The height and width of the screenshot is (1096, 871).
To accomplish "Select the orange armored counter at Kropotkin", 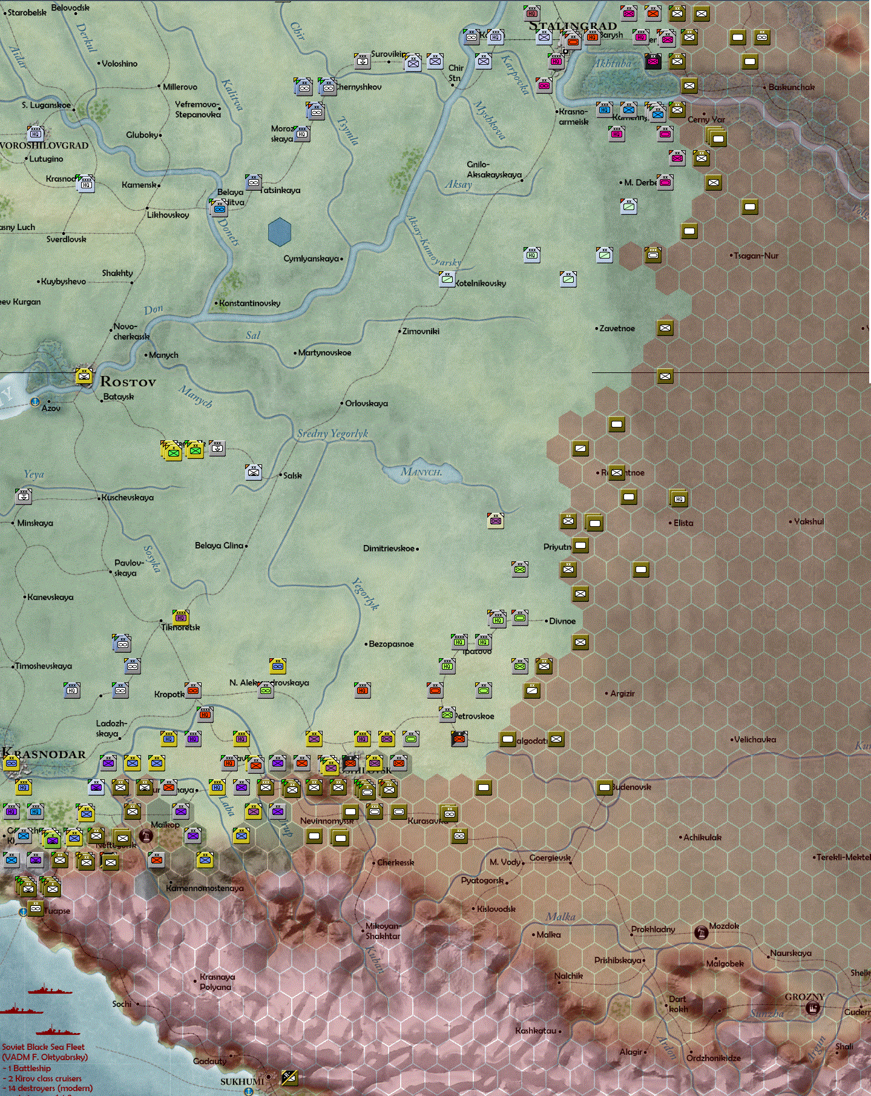I will click(193, 690).
